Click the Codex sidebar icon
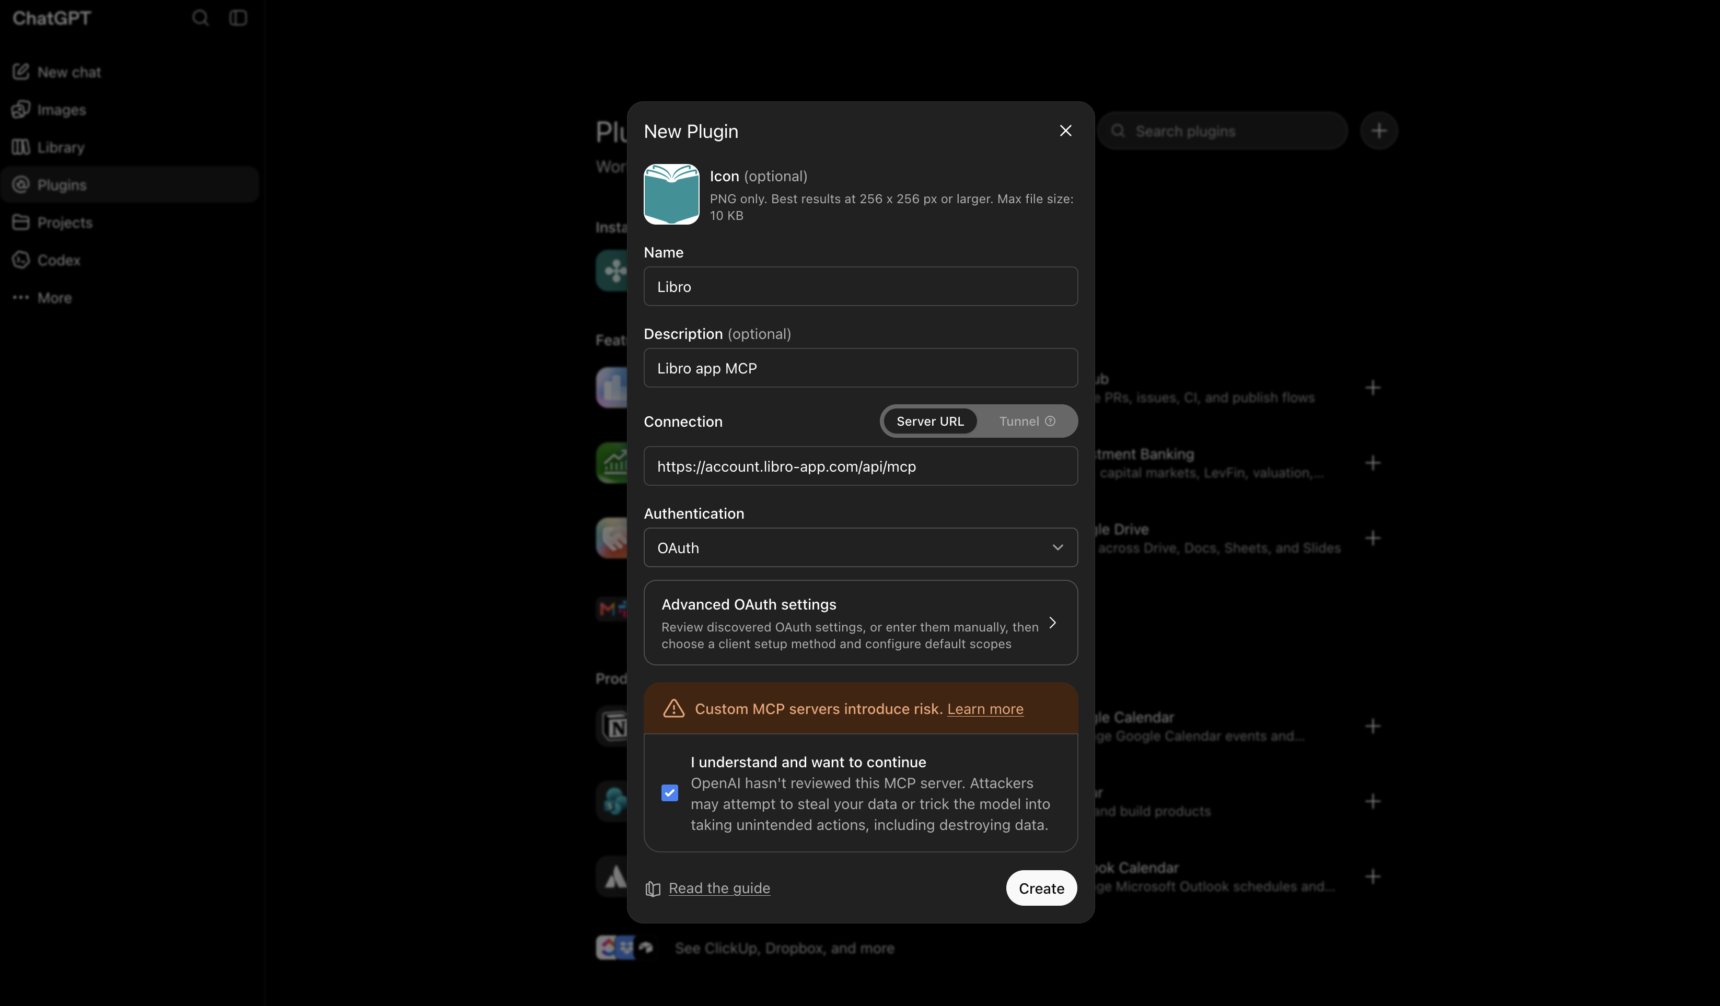The width and height of the screenshot is (1720, 1006). point(21,260)
